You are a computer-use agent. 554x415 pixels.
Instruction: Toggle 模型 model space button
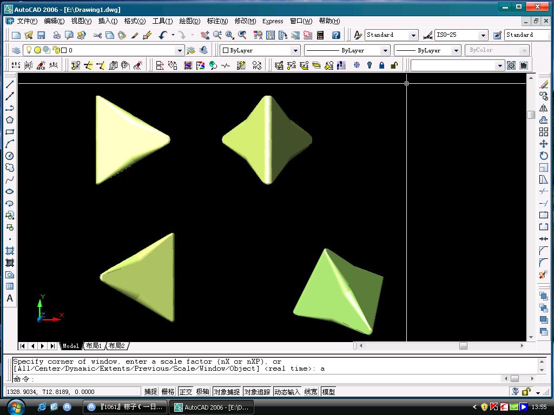point(328,392)
